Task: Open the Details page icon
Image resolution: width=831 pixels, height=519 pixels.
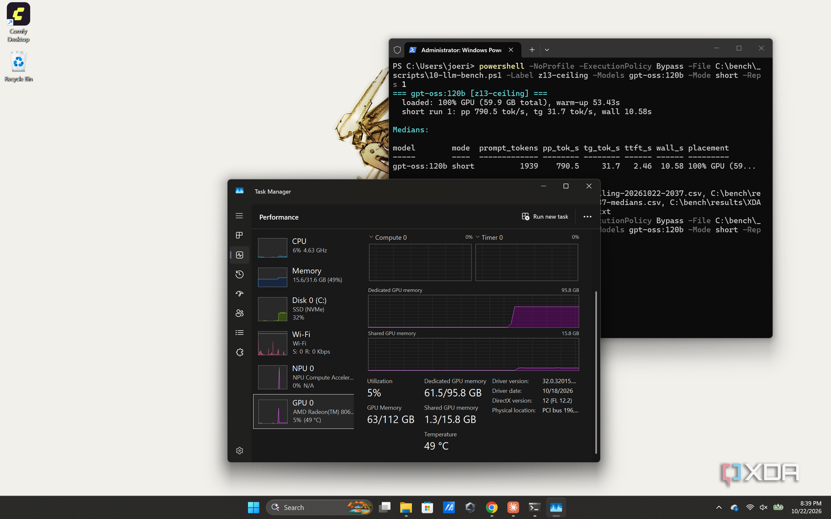Action: pyautogui.click(x=239, y=333)
